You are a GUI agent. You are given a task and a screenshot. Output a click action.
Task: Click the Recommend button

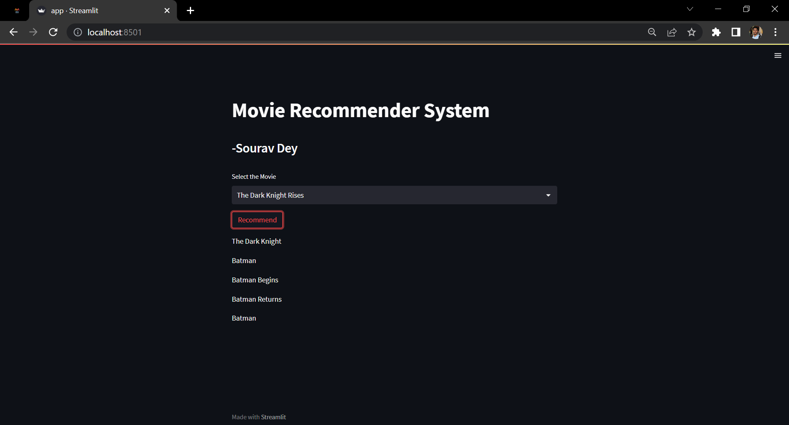[x=257, y=219]
